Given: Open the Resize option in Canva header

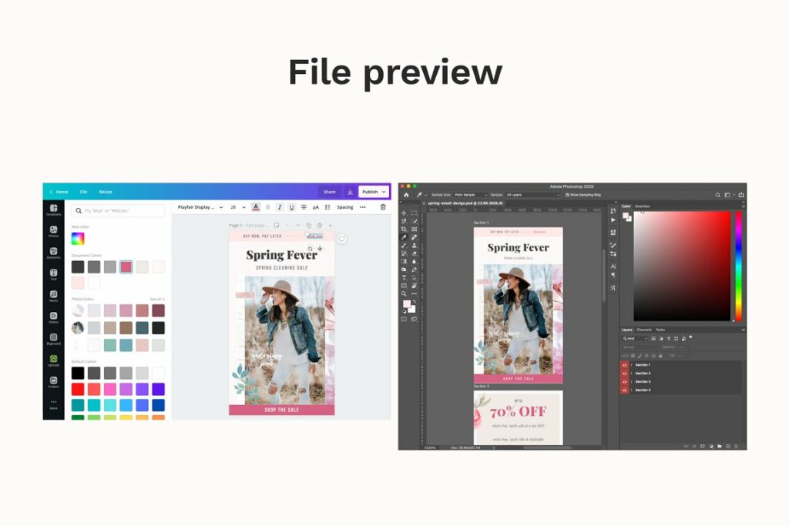Looking at the screenshot, I should click(106, 192).
